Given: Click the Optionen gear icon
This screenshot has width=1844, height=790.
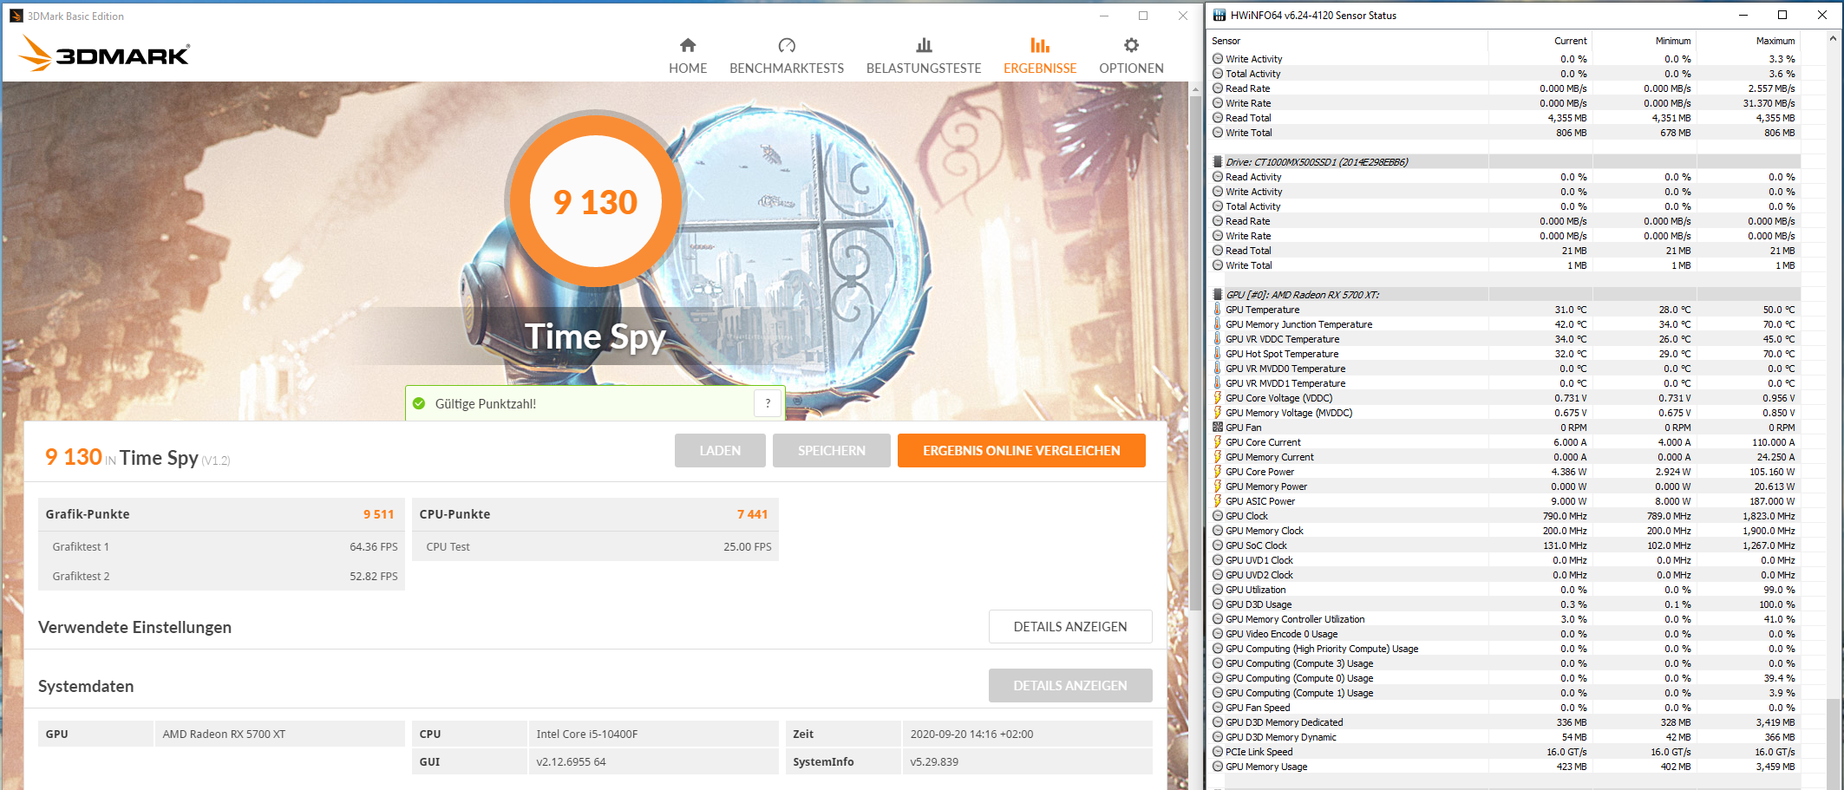Looking at the screenshot, I should coord(1131,45).
